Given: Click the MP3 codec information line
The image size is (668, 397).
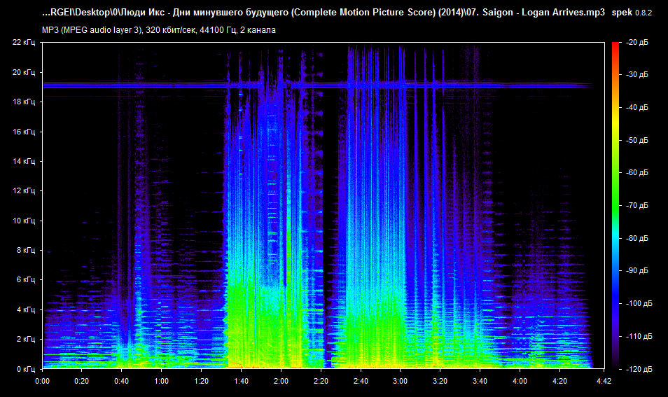Looking at the screenshot, I should click(159, 30).
